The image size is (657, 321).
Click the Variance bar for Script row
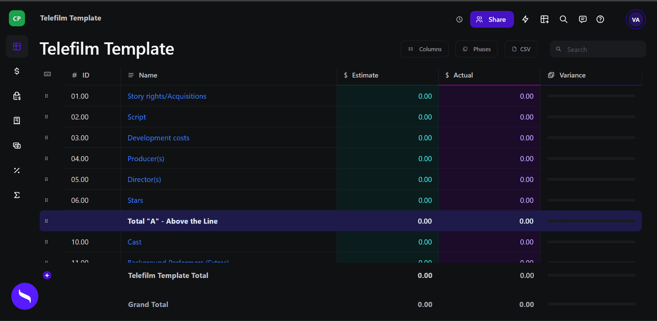click(591, 117)
